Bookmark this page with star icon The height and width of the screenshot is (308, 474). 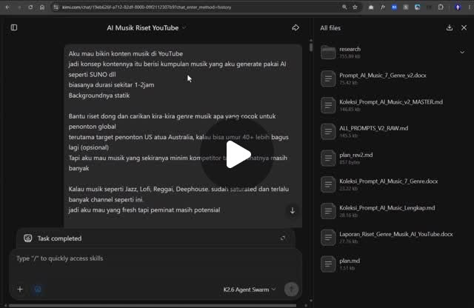point(355,7)
